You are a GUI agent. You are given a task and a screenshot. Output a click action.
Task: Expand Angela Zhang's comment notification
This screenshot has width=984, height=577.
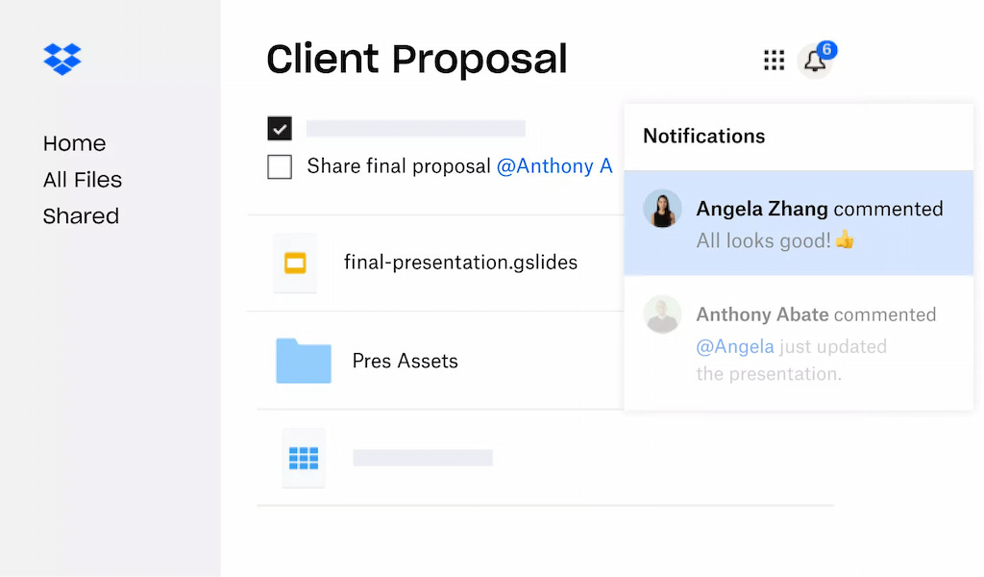pyautogui.click(x=817, y=223)
